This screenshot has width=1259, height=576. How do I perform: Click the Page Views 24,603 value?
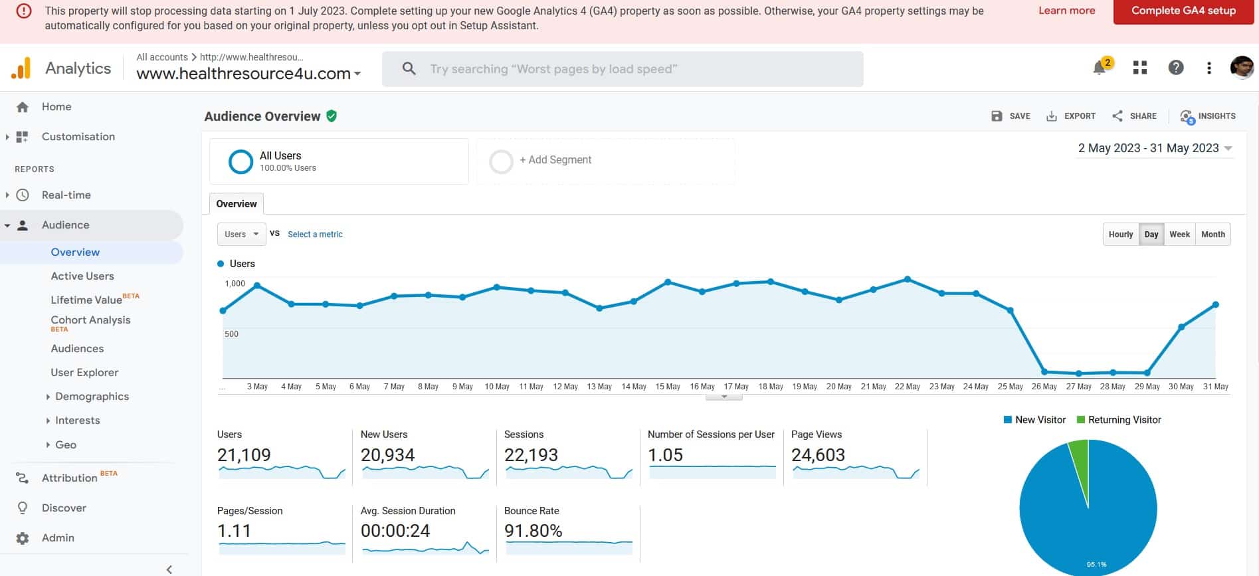818,455
